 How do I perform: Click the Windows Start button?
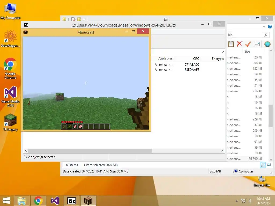(x=6, y=201)
